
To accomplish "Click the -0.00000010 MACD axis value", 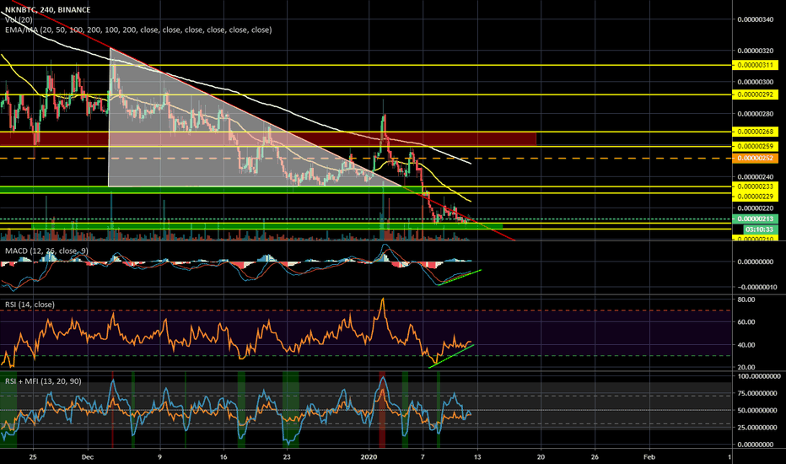I will point(756,288).
